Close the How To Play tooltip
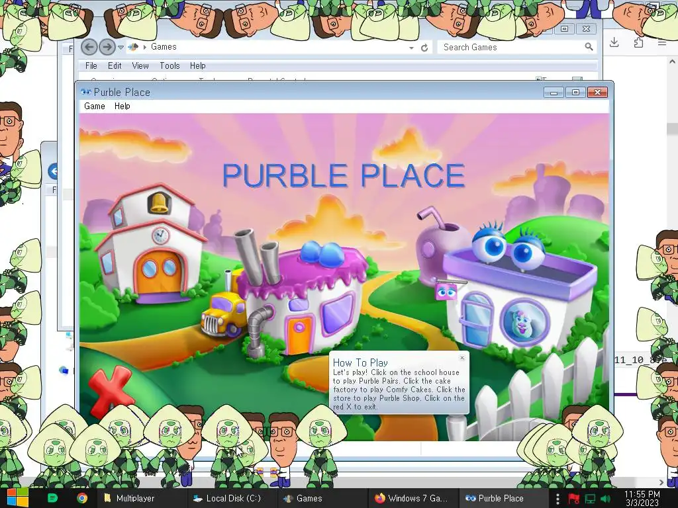The image size is (678, 508). tap(461, 358)
